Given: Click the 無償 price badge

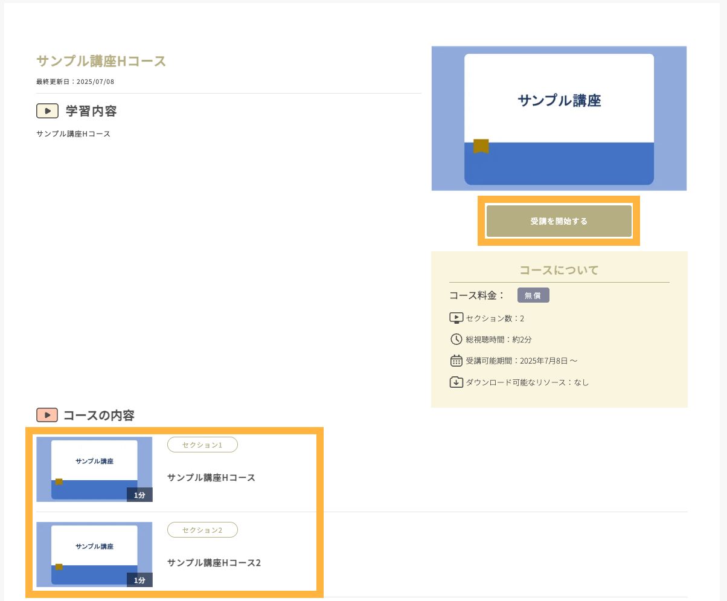Looking at the screenshot, I should [533, 295].
